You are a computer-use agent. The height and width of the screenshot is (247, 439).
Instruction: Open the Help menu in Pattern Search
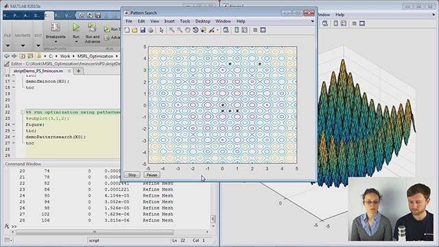241,21
